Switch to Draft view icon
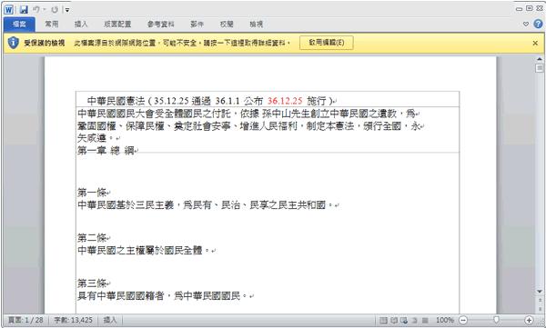This screenshot has width=546, height=328. 425,320
